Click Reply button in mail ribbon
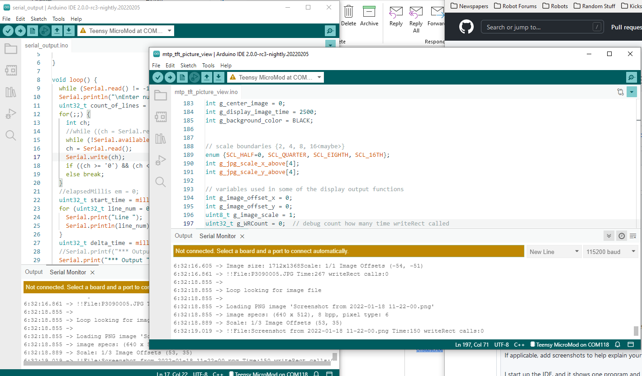This screenshot has width=642, height=376. click(396, 16)
